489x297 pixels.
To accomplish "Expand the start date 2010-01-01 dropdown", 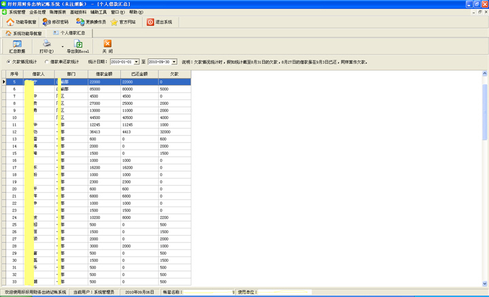I will 136,61.
